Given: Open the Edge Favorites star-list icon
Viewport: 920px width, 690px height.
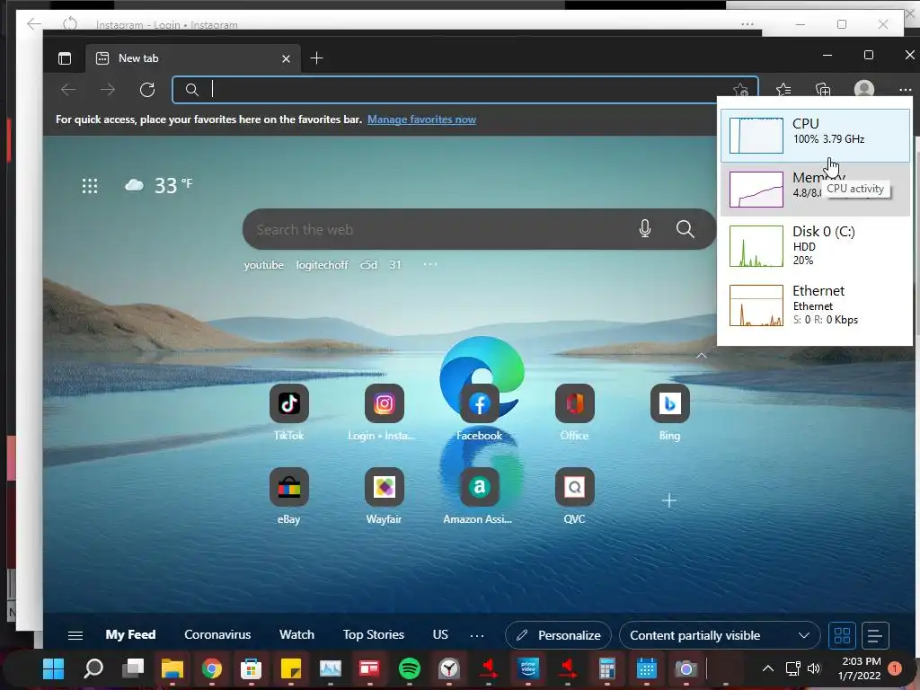Looking at the screenshot, I should pyautogui.click(x=783, y=90).
